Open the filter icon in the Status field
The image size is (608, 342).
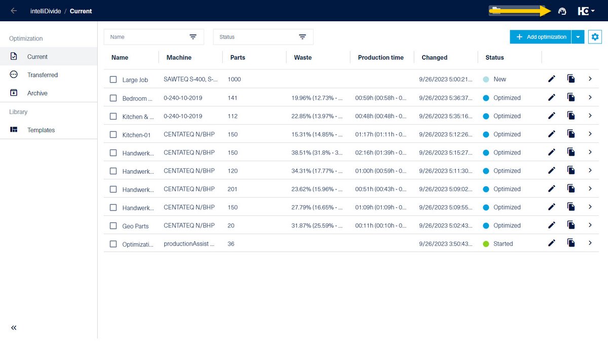[x=302, y=36]
